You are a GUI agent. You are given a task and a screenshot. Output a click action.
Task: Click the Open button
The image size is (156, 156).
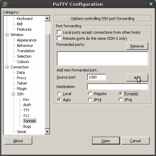pyautogui.click(x=106, y=141)
